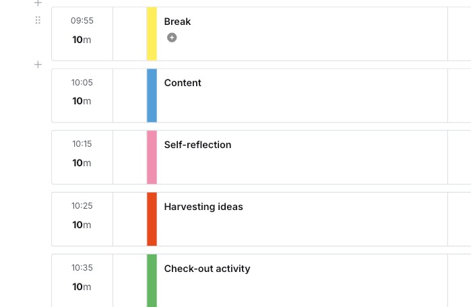Viewport: 471px width, 307px height.
Task: Click the orange color bar of Harvesting ideas
Action: coord(152,219)
